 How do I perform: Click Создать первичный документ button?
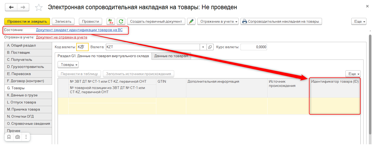click(156, 21)
